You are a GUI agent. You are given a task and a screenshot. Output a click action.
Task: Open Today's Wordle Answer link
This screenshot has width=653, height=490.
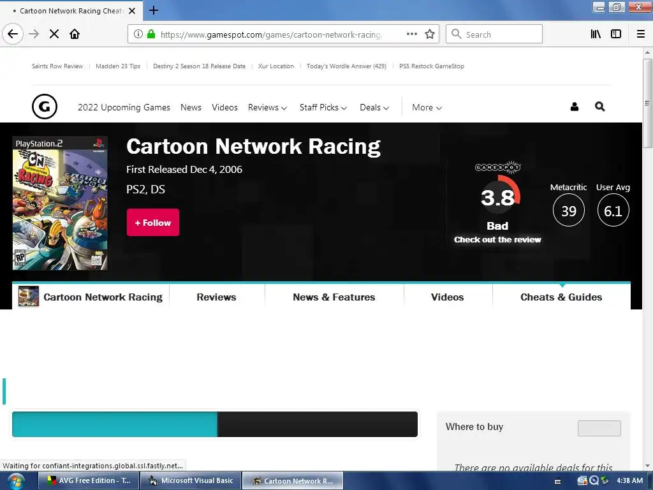click(x=346, y=66)
